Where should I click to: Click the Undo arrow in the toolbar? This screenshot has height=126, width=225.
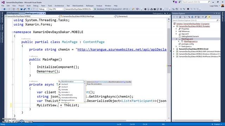[x=29, y=9]
